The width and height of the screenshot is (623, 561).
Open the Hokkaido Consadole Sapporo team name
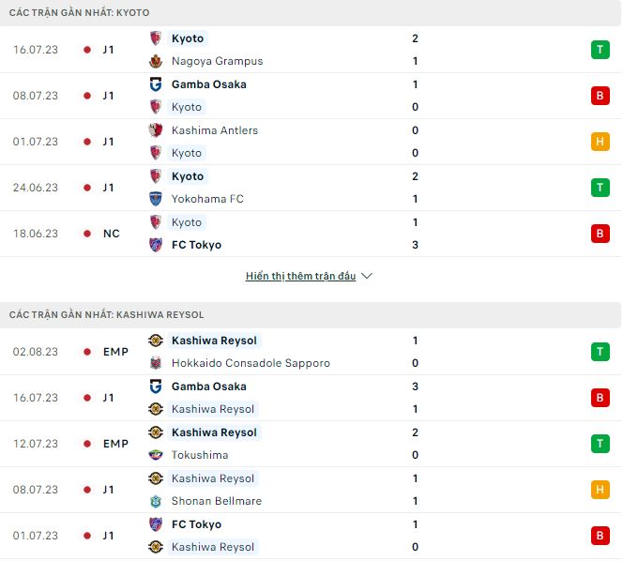pyautogui.click(x=251, y=363)
